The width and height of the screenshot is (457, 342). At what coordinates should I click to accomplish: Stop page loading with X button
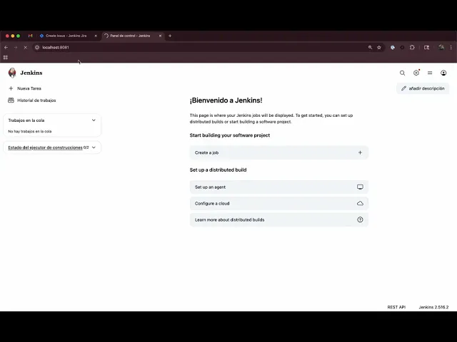[x=26, y=48]
